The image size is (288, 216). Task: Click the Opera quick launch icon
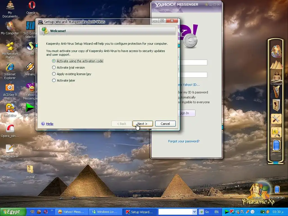(x=46, y=212)
